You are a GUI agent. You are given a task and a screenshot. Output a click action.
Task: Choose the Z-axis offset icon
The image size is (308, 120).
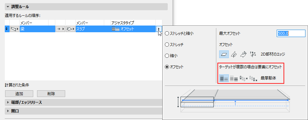pos(253,54)
